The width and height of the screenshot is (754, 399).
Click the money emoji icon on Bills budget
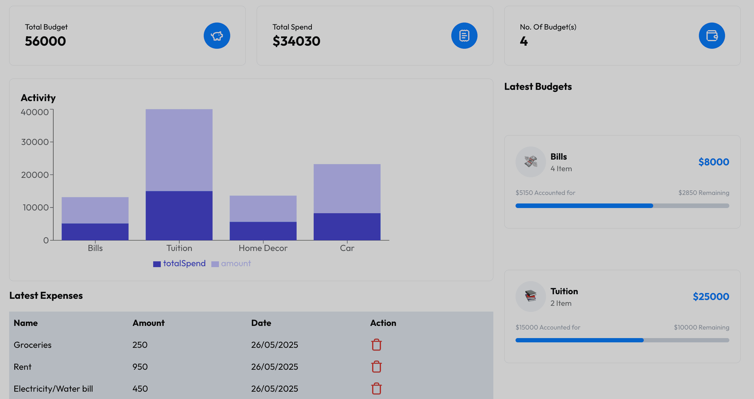[x=530, y=162]
